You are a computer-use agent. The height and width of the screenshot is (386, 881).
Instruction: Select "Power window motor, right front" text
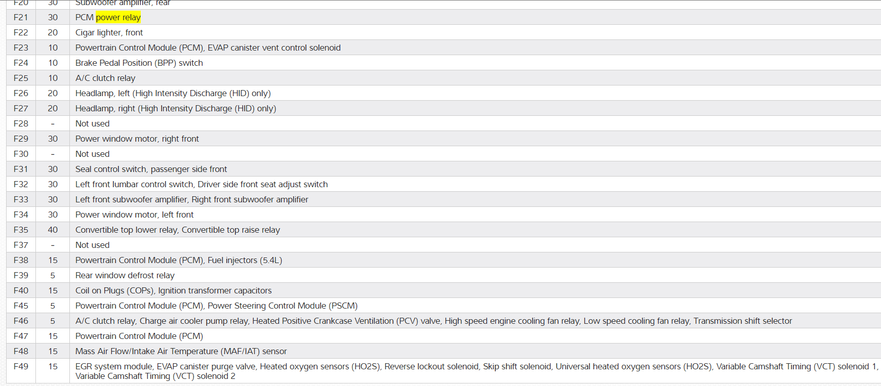pyautogui.click(x=137, y=139)
